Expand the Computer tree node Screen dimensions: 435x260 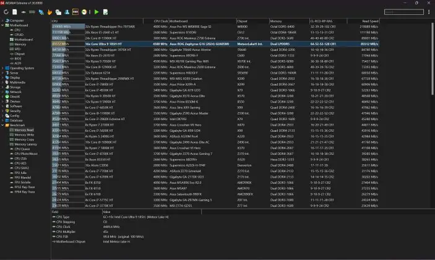tap(2, 20)
